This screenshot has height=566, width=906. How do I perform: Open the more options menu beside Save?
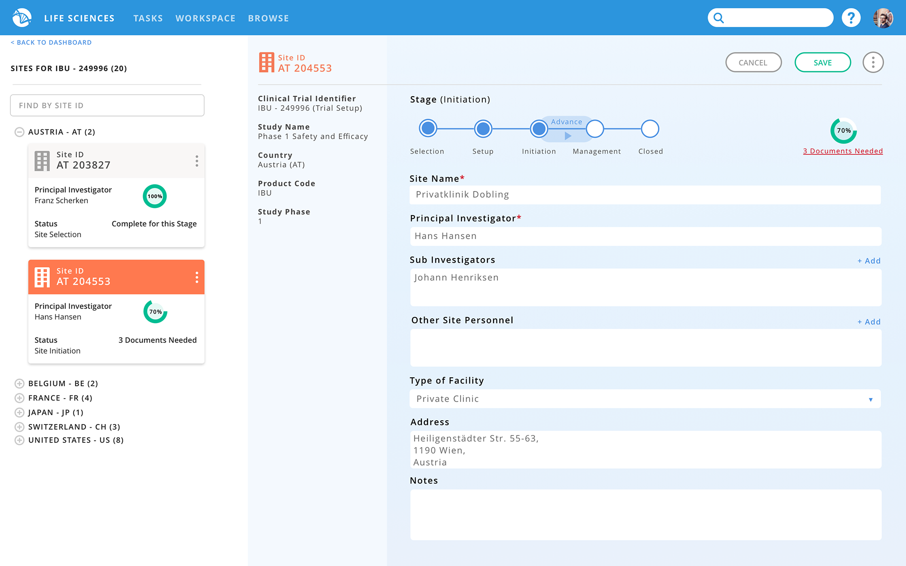pos(873,62)
